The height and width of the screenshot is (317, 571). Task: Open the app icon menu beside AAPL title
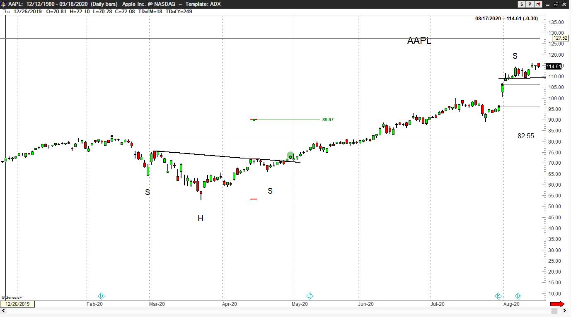pyautogui.click(x=3, y=4)
